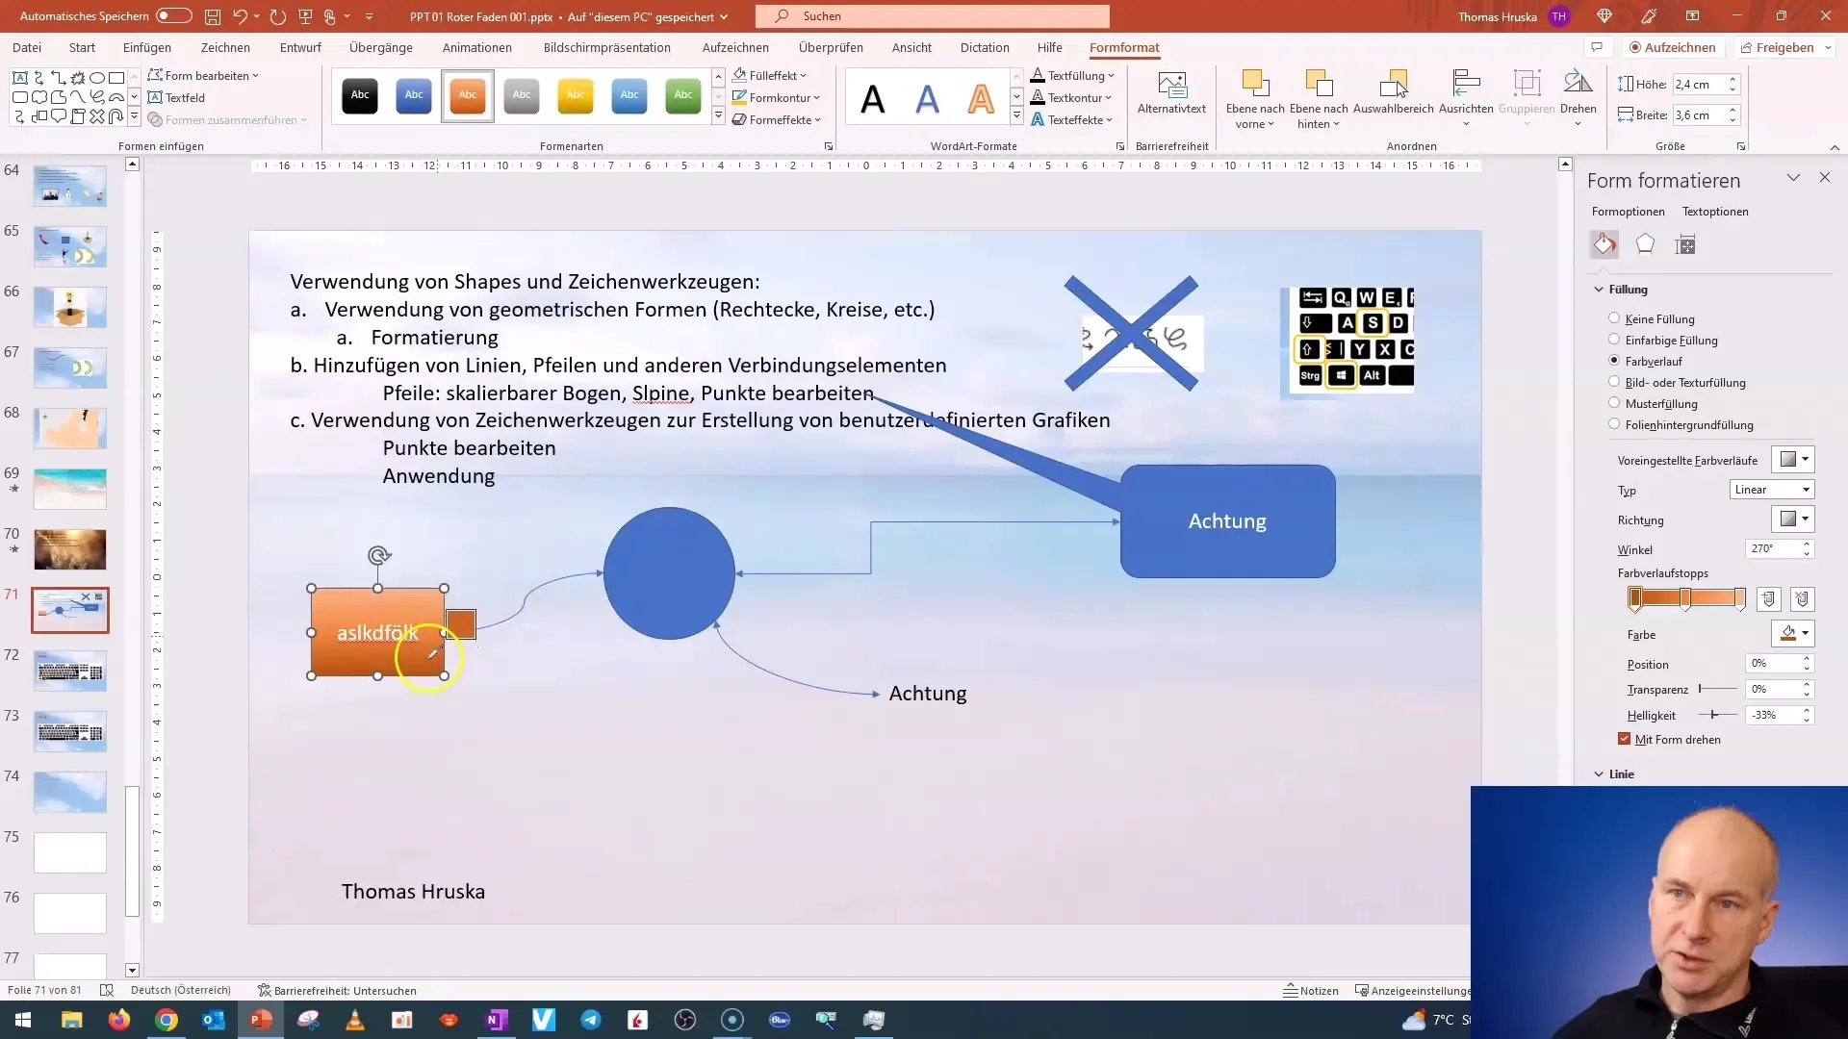Click the Redo icon in title bar
The width and height of the screenshot is (1848, 1039).
coord(278,16)
